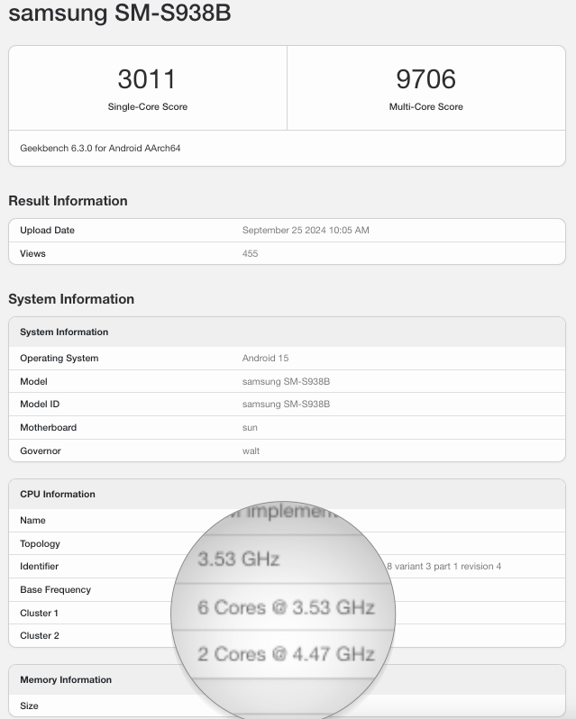Click the 'Views' row label
Image resolution: width=576 pixels, height=719 pixels.
tap(32, 253)
